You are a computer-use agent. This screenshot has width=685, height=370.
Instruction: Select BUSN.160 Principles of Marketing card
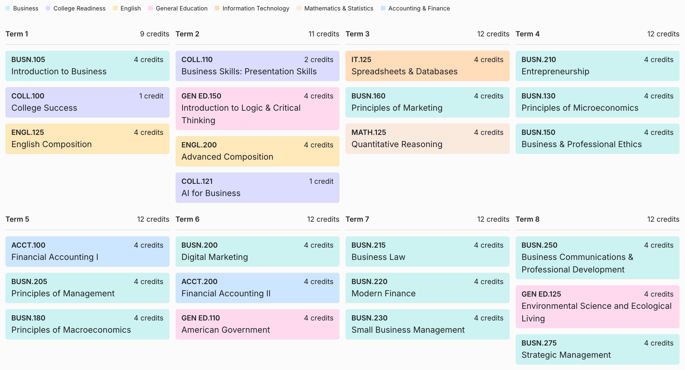click(x=428, y=102)
